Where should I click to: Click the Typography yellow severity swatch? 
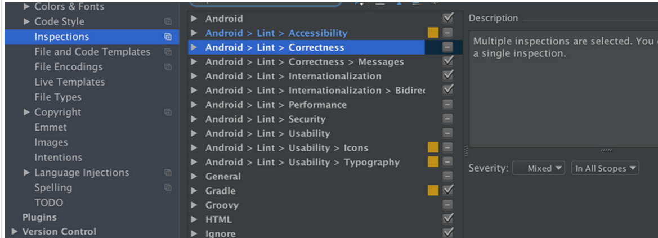(x=433, y=162)
